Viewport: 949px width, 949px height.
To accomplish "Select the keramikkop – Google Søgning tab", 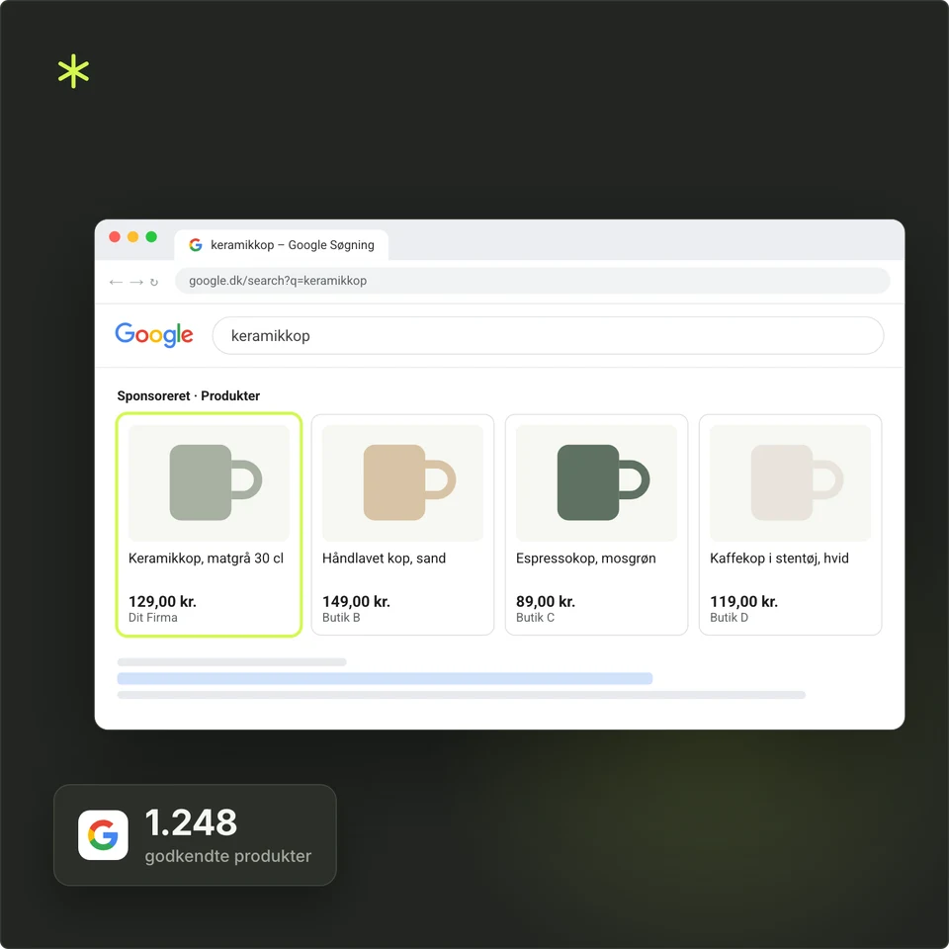I will pyautogui.click(x=282, y=245).
